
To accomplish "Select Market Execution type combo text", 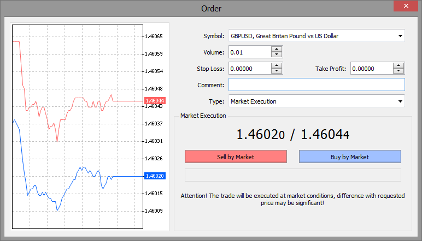I will 254,101.
